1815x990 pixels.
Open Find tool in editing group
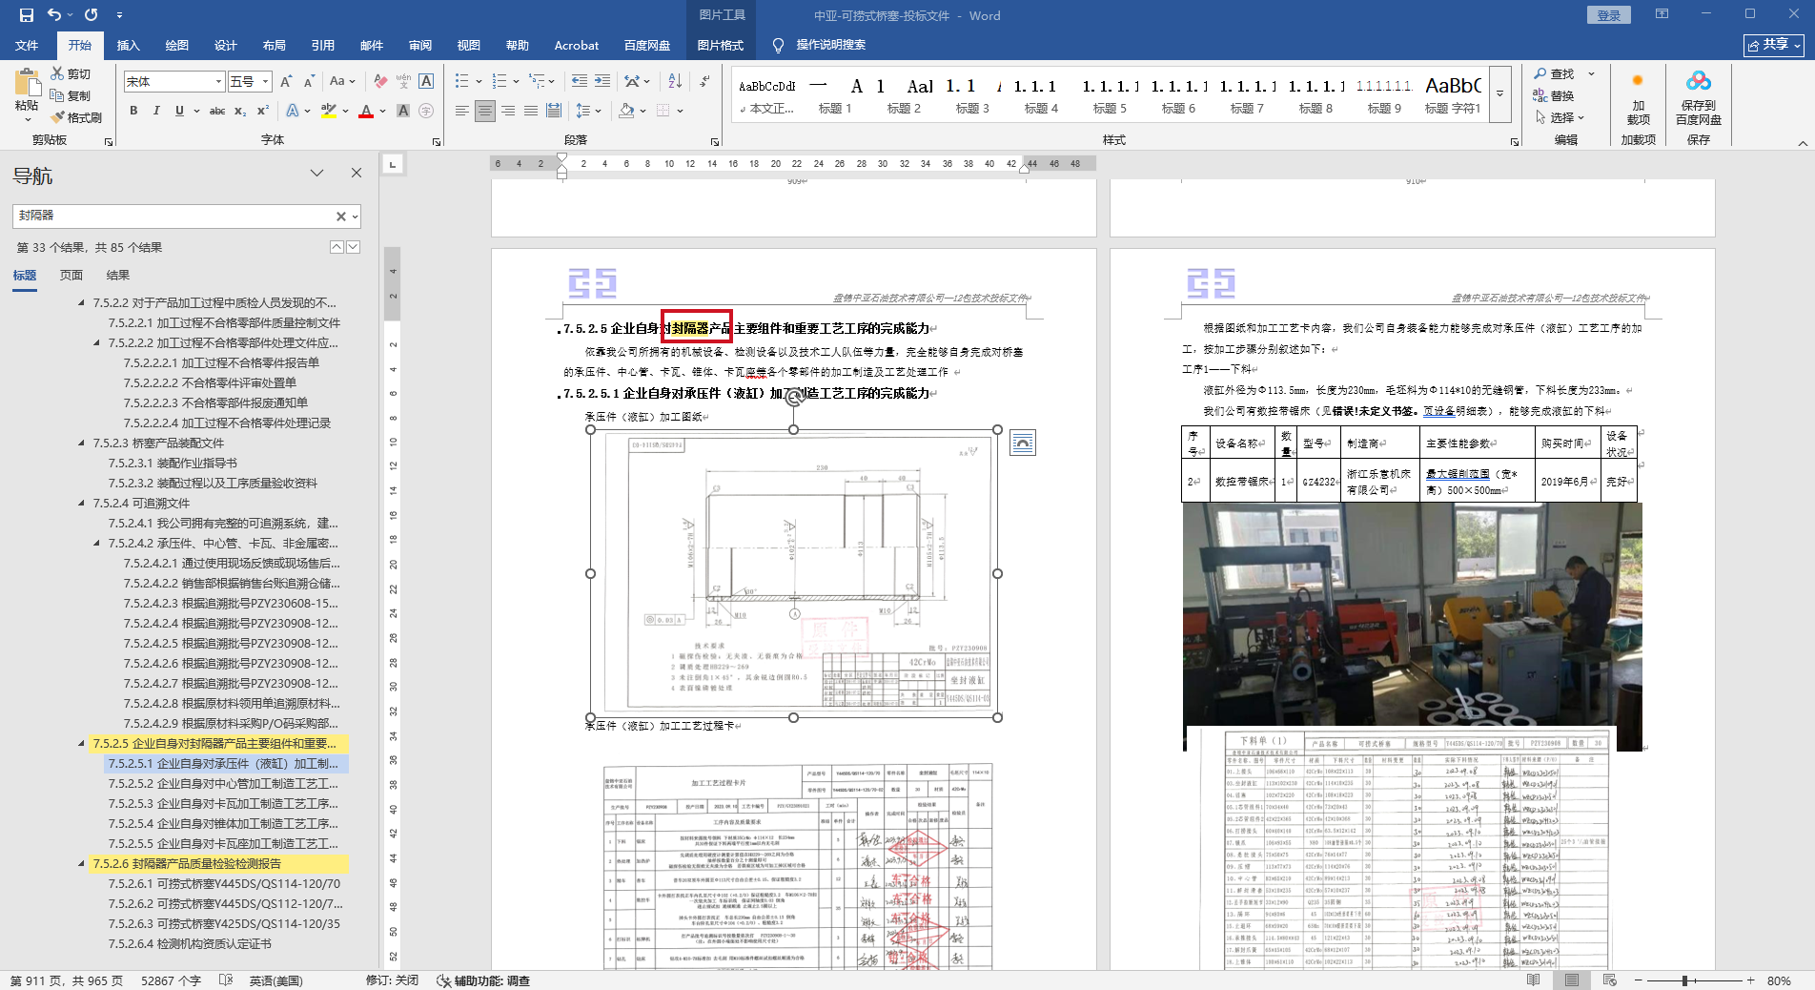tap(1554, 73)
